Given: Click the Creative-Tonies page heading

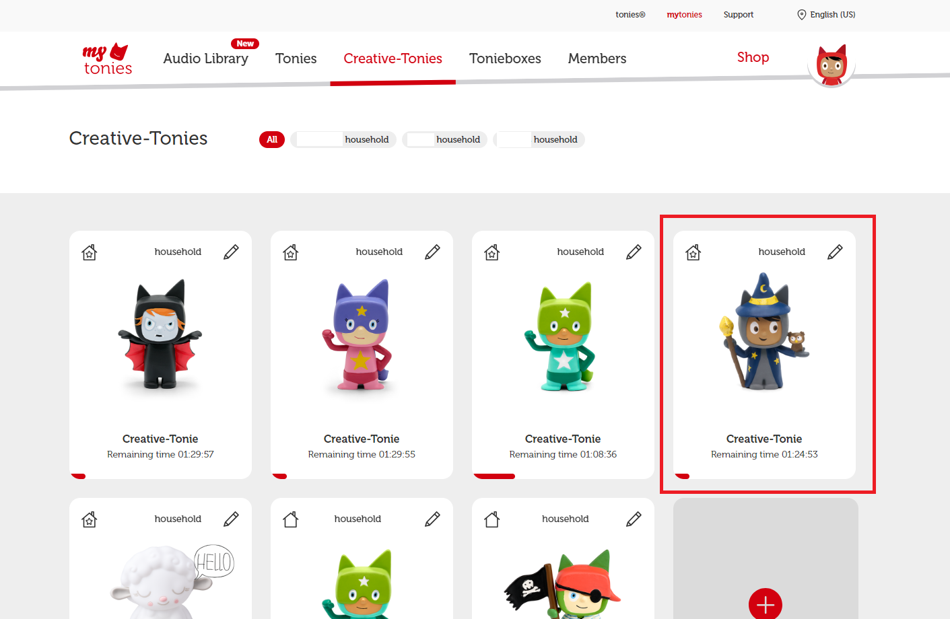Looking at the screenshot, I should click(x=138, y=138).
